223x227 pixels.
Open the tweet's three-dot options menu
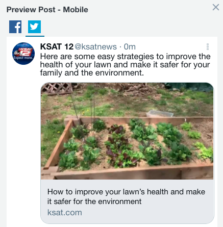208,46
